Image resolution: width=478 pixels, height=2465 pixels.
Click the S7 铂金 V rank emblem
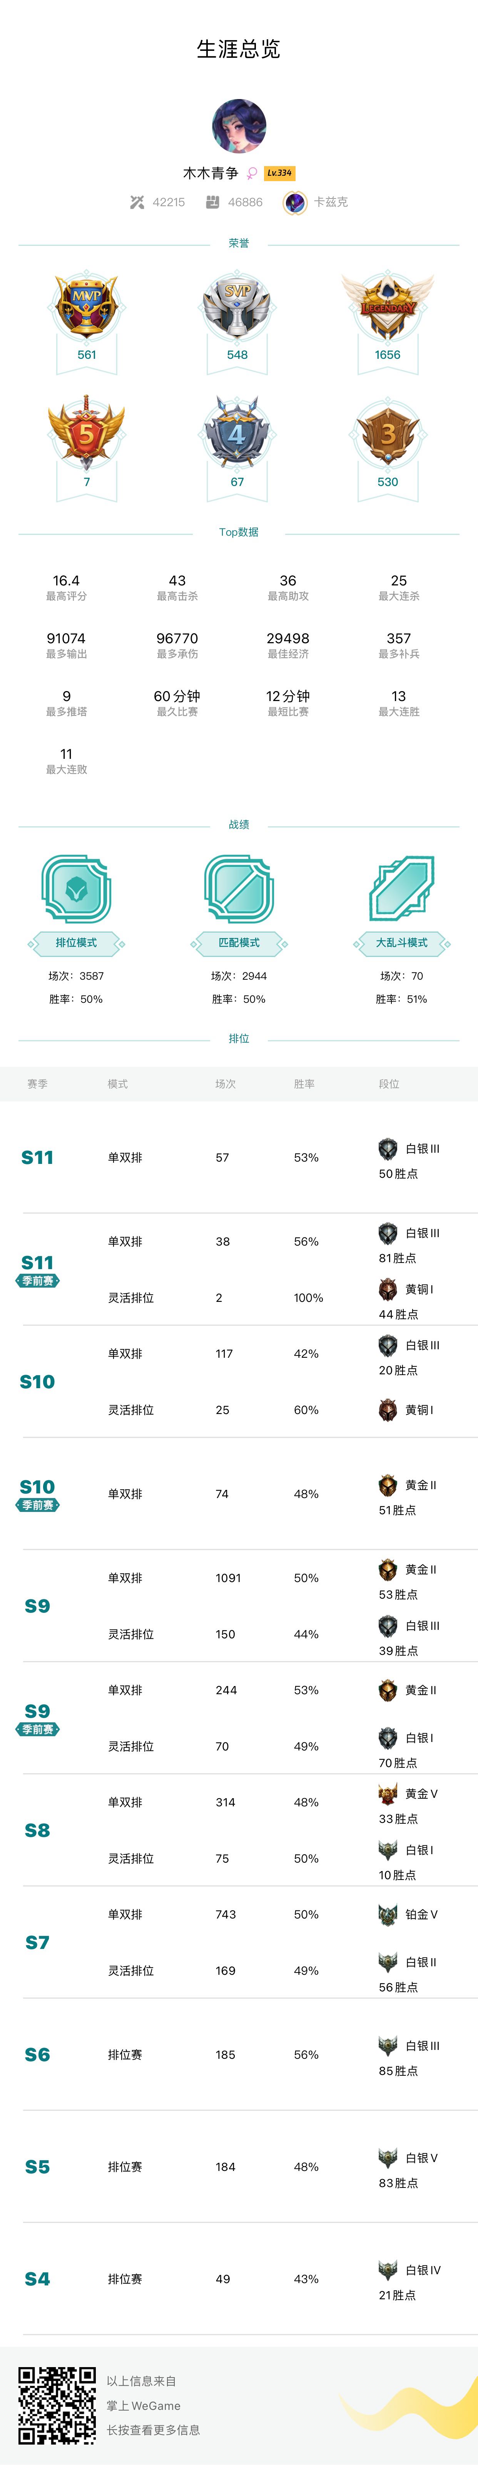click(388, 1914)
